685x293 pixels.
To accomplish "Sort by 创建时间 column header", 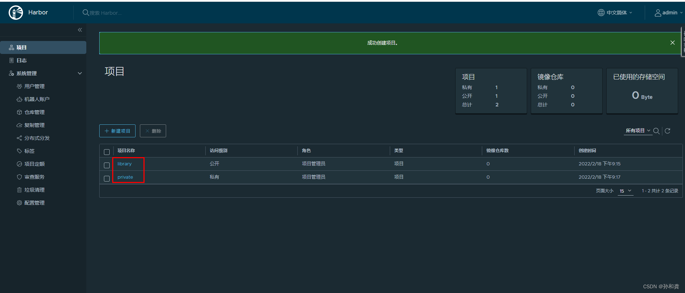I will [x=587, y=151].
